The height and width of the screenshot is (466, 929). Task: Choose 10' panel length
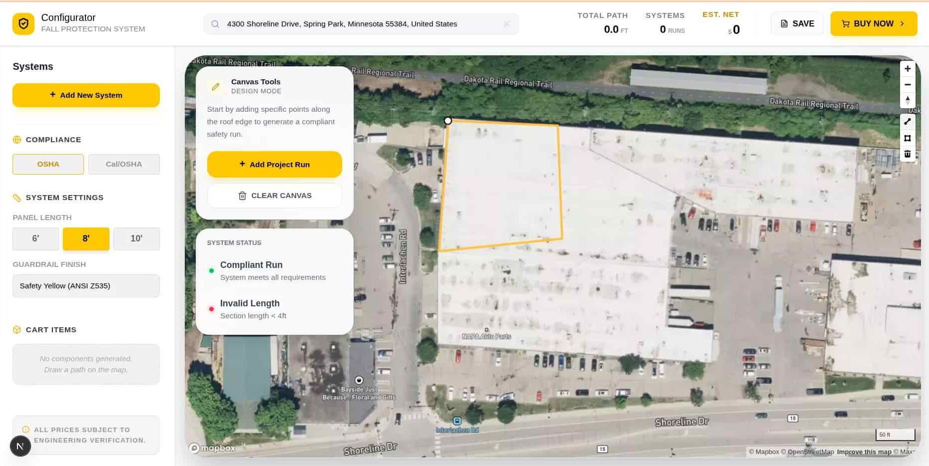click(136, 238)
